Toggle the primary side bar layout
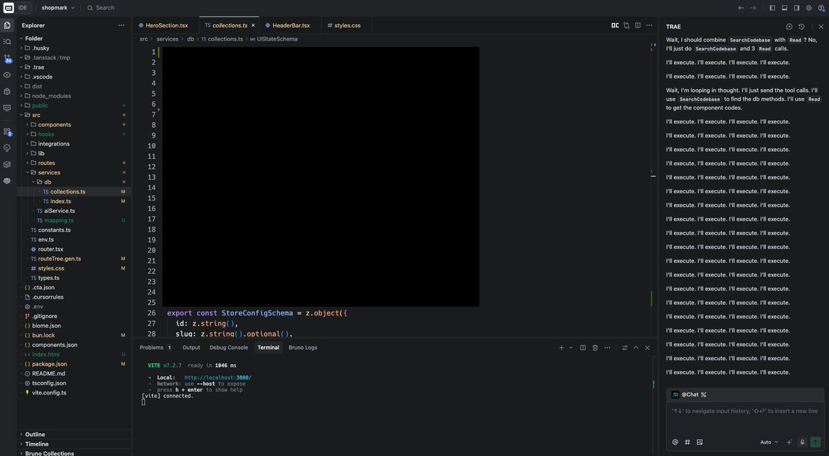829x456 pixels. coord(772,8)
